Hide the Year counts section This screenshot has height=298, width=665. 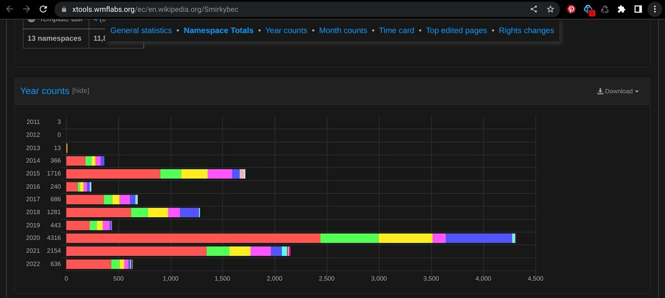click(80, 91)
